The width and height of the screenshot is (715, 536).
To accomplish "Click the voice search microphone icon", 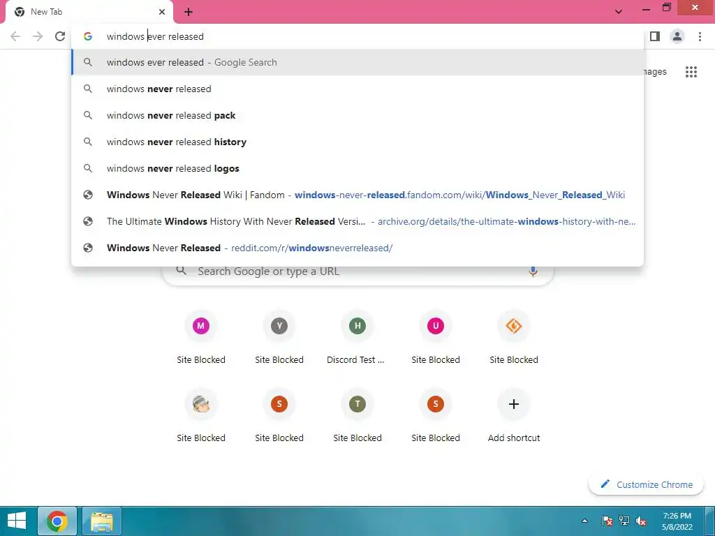I will [533, 271].
